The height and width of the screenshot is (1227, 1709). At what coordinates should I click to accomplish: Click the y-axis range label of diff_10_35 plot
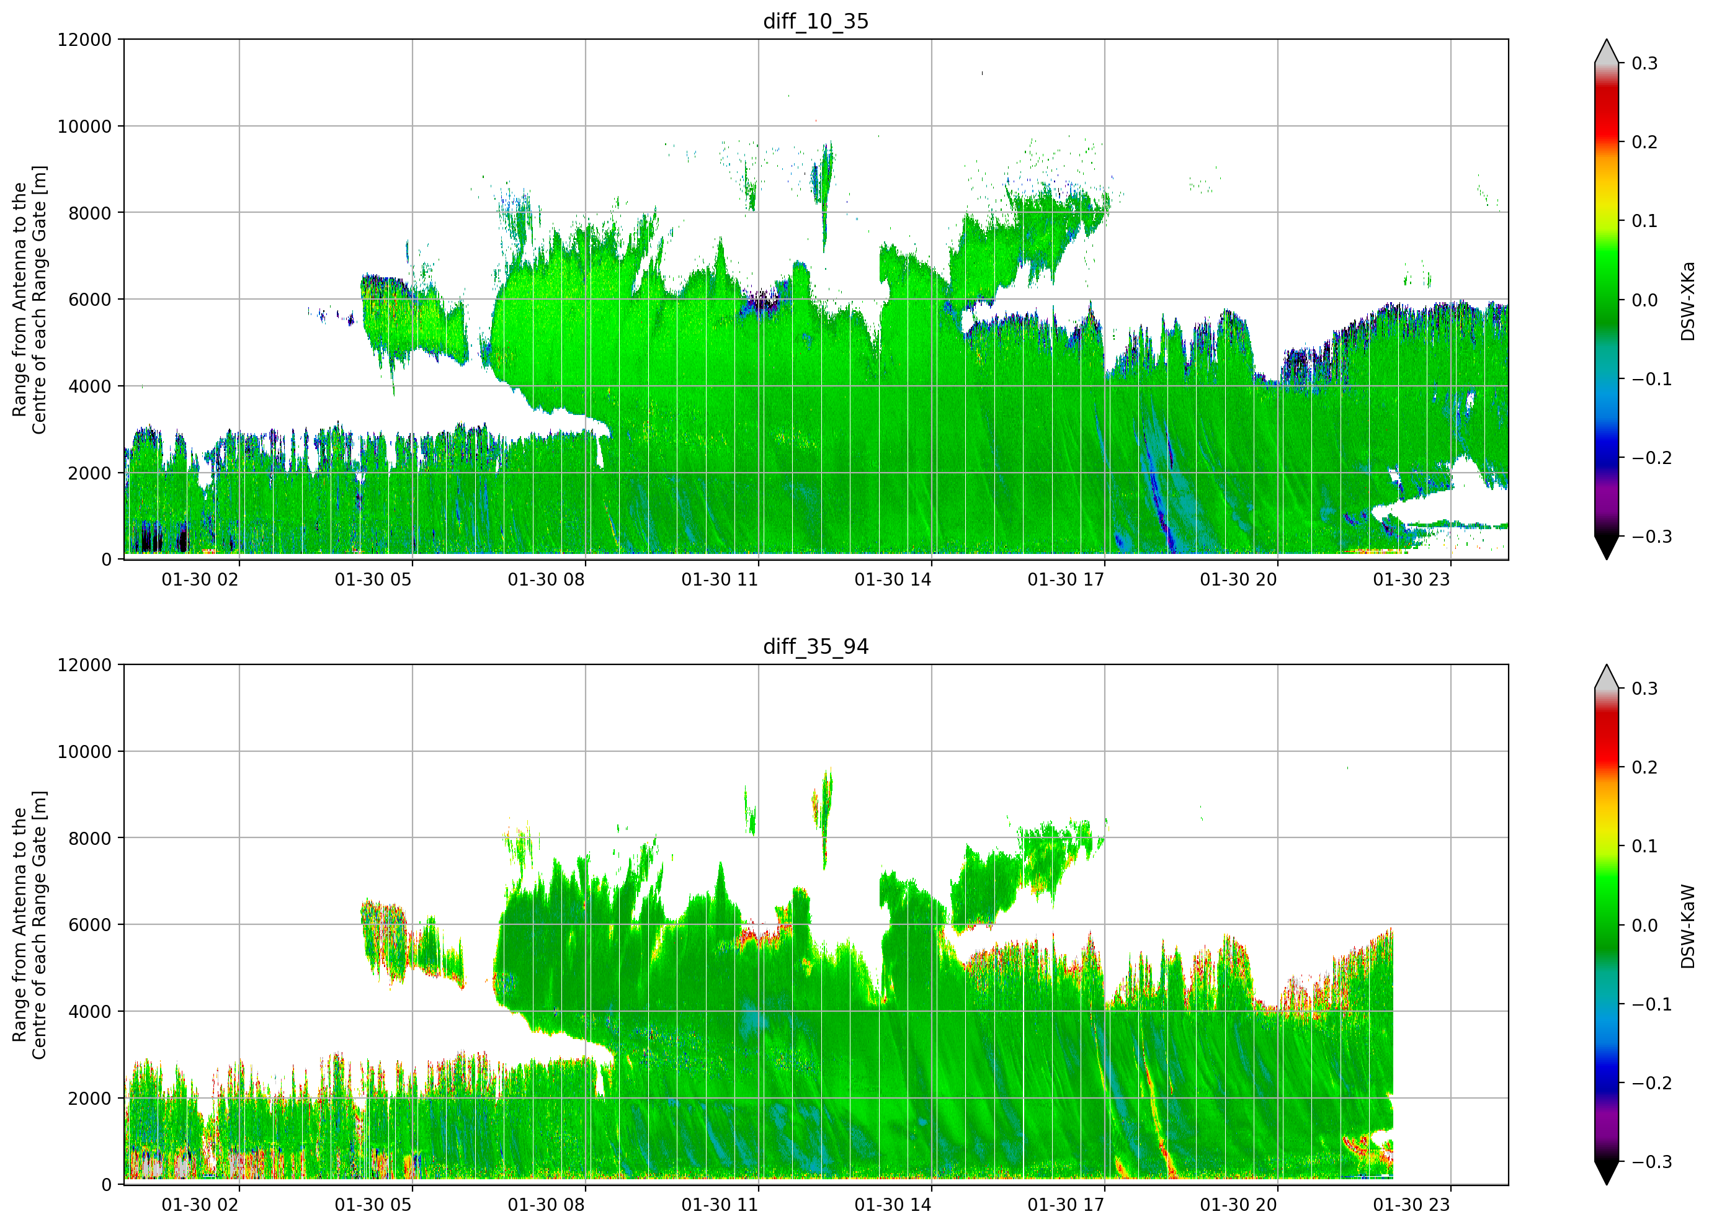click(29, 300)
